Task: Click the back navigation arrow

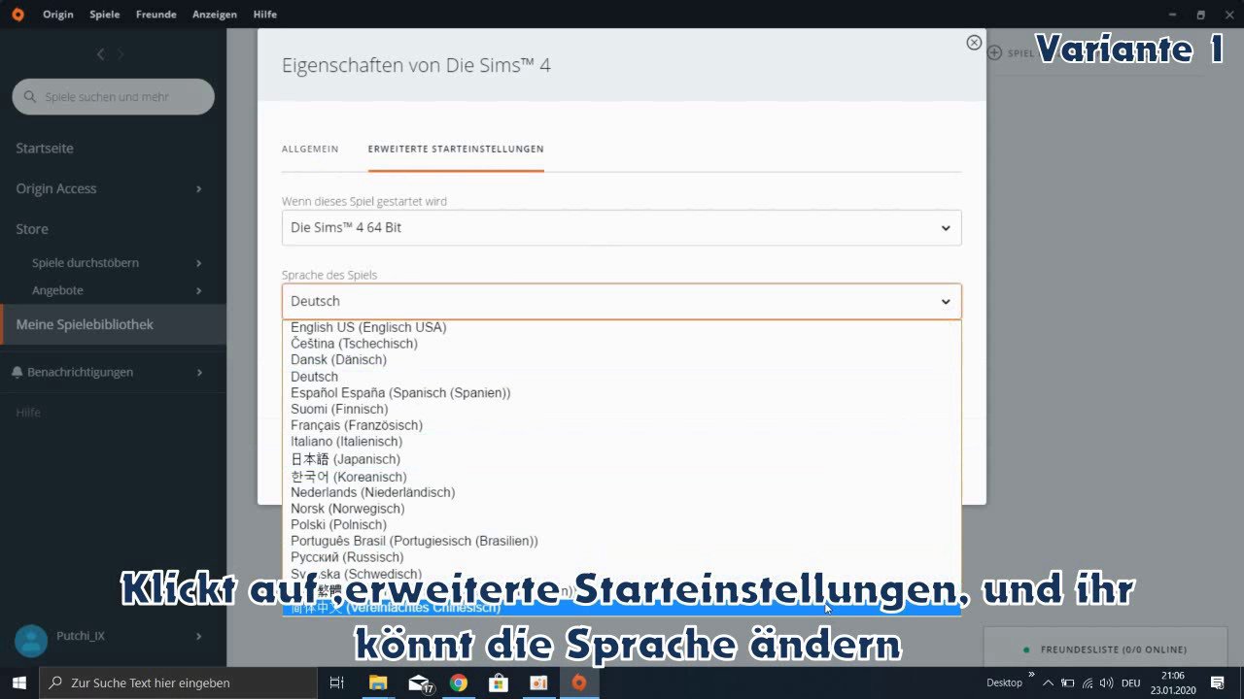Action: tap(100, 54)
